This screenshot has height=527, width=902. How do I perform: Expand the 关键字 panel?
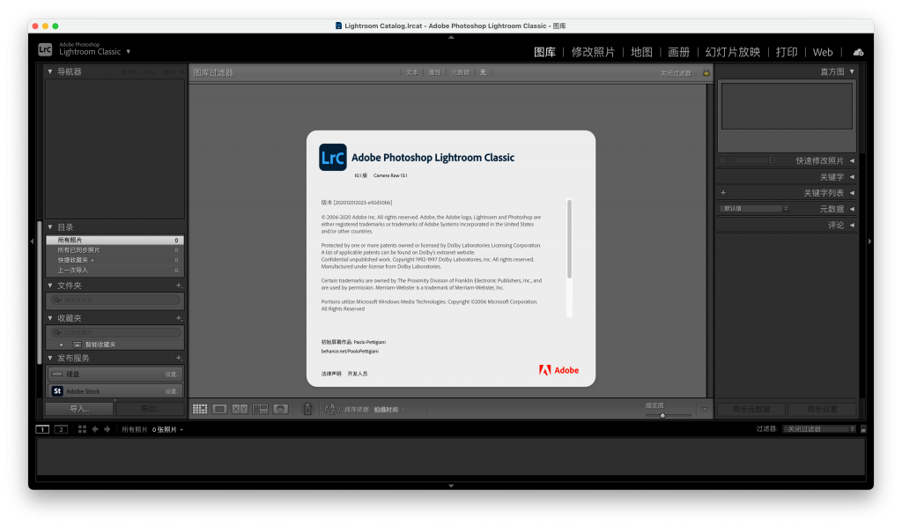[x=852, y=176]
